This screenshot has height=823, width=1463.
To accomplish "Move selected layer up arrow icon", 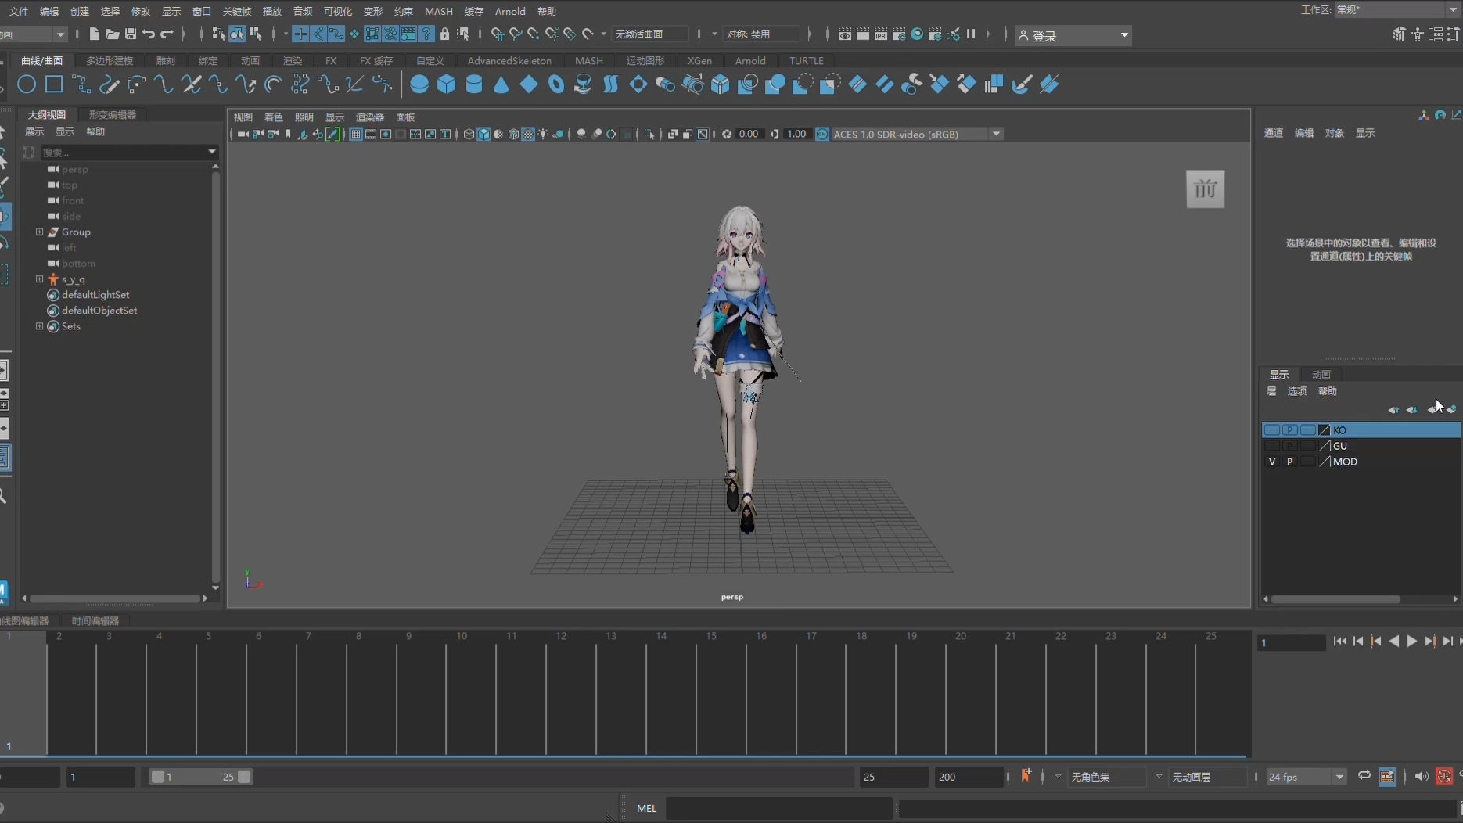I will coord(1393,410).
